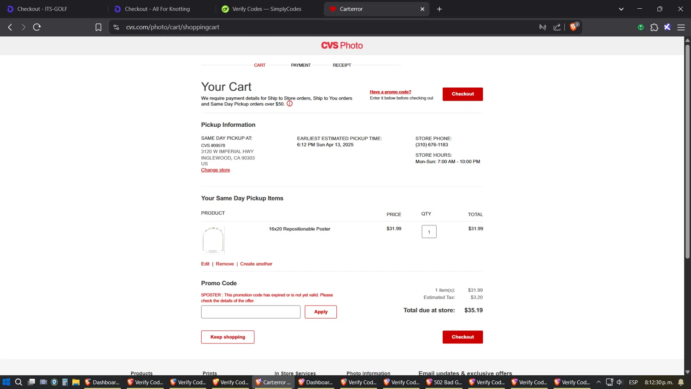
Task: Open the Windows Start menu
Action: point(6,382)
